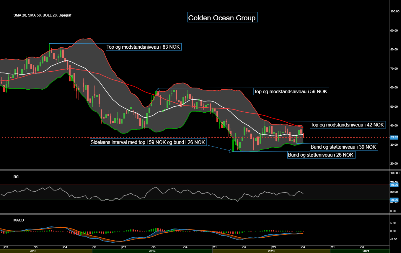Click the Golden Ocean Group chart title
401x253 pixels.
point(222,18)
